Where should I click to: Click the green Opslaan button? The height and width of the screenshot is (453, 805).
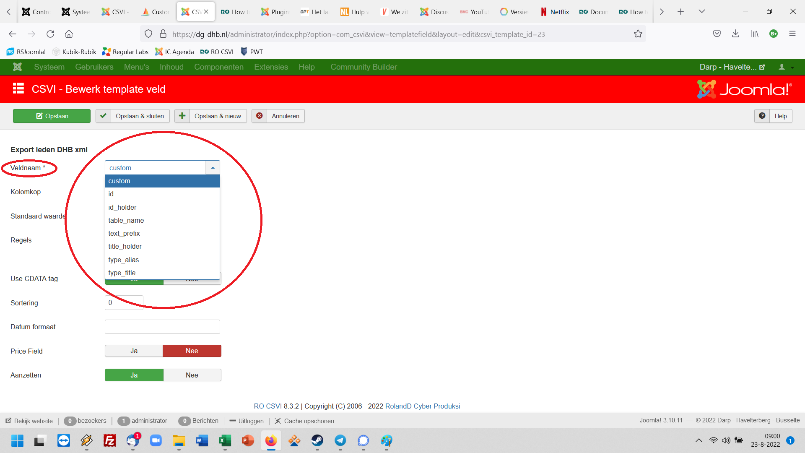(x=52, y=116)
